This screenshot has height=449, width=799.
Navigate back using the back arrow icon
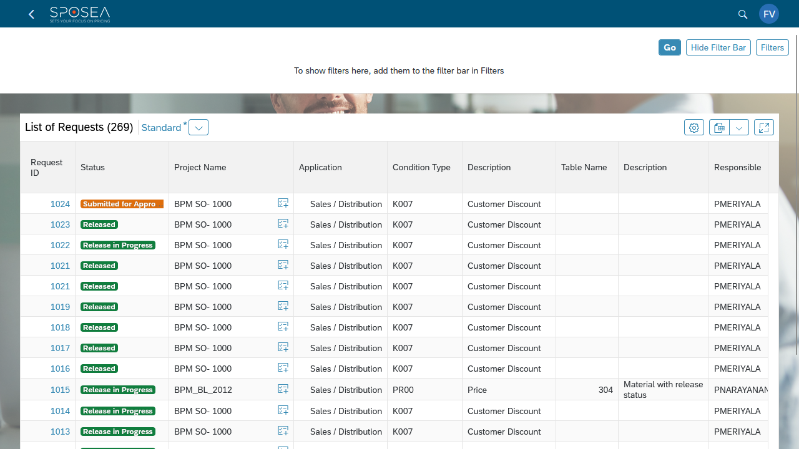(x=31, y=14)
